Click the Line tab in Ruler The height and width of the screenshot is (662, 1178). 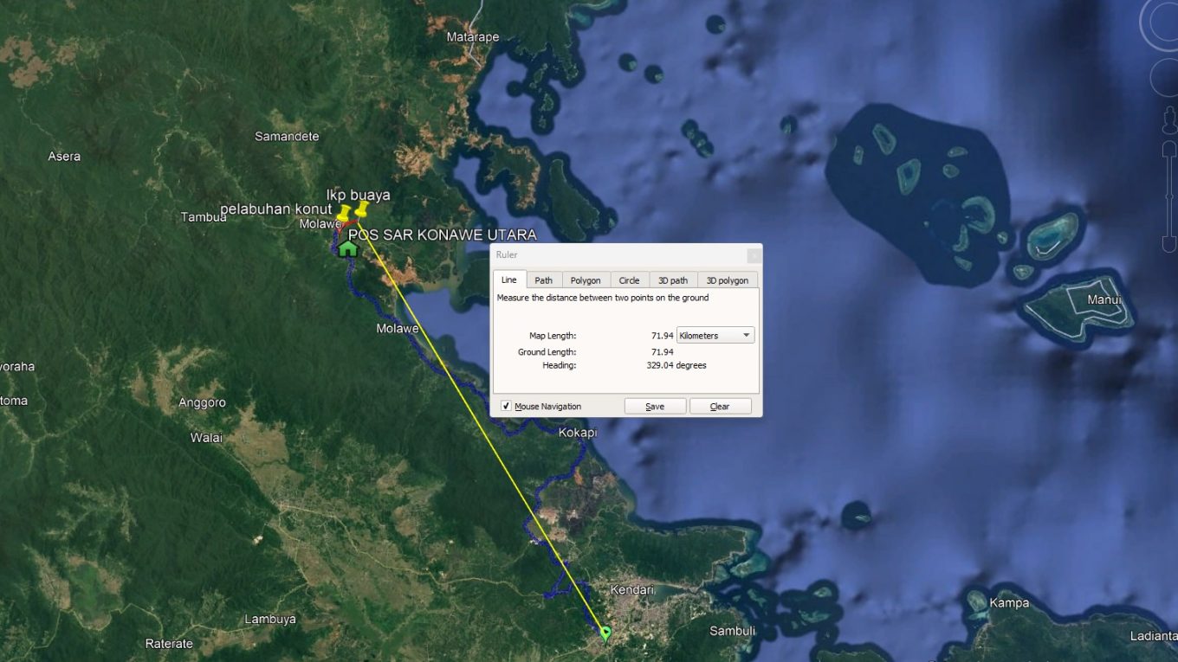pos(509,280)
